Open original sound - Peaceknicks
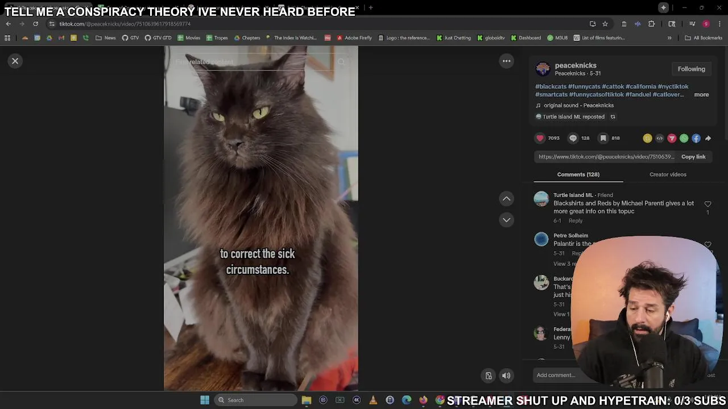728x409 pixels. coord(578,105)
